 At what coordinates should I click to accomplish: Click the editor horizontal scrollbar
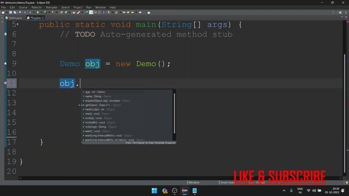click(x=180, y=178)
